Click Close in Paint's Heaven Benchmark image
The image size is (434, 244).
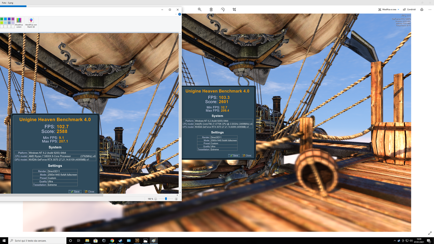coord(90,191)
